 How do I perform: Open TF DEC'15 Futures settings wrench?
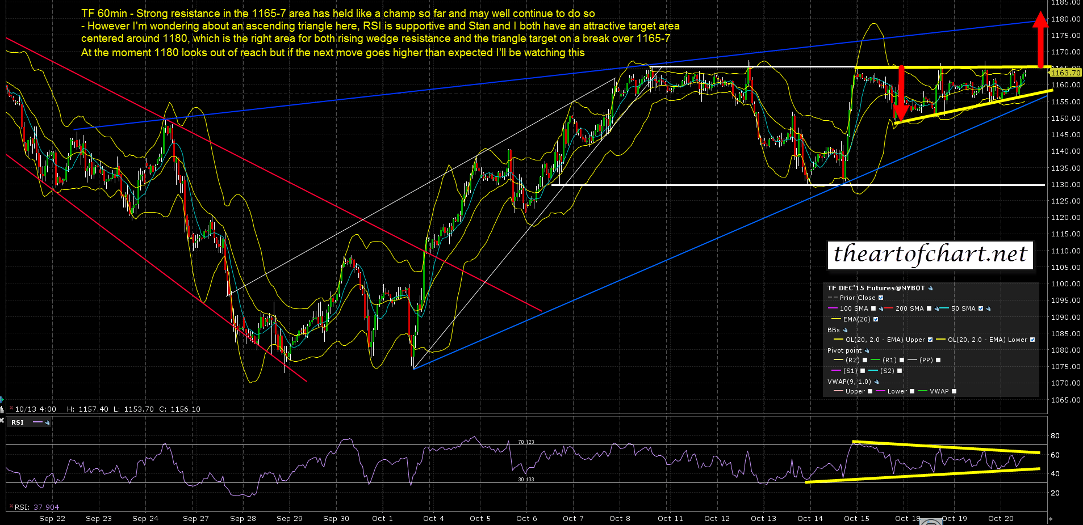[930, 289]
